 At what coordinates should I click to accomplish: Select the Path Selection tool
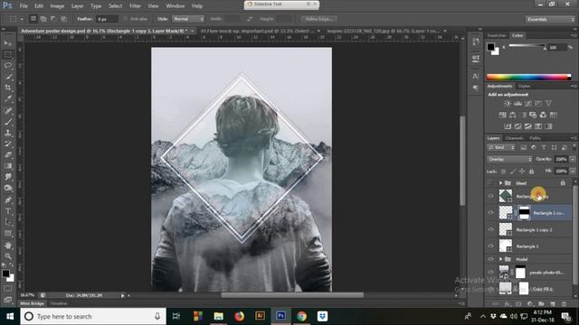click(8, 222)
